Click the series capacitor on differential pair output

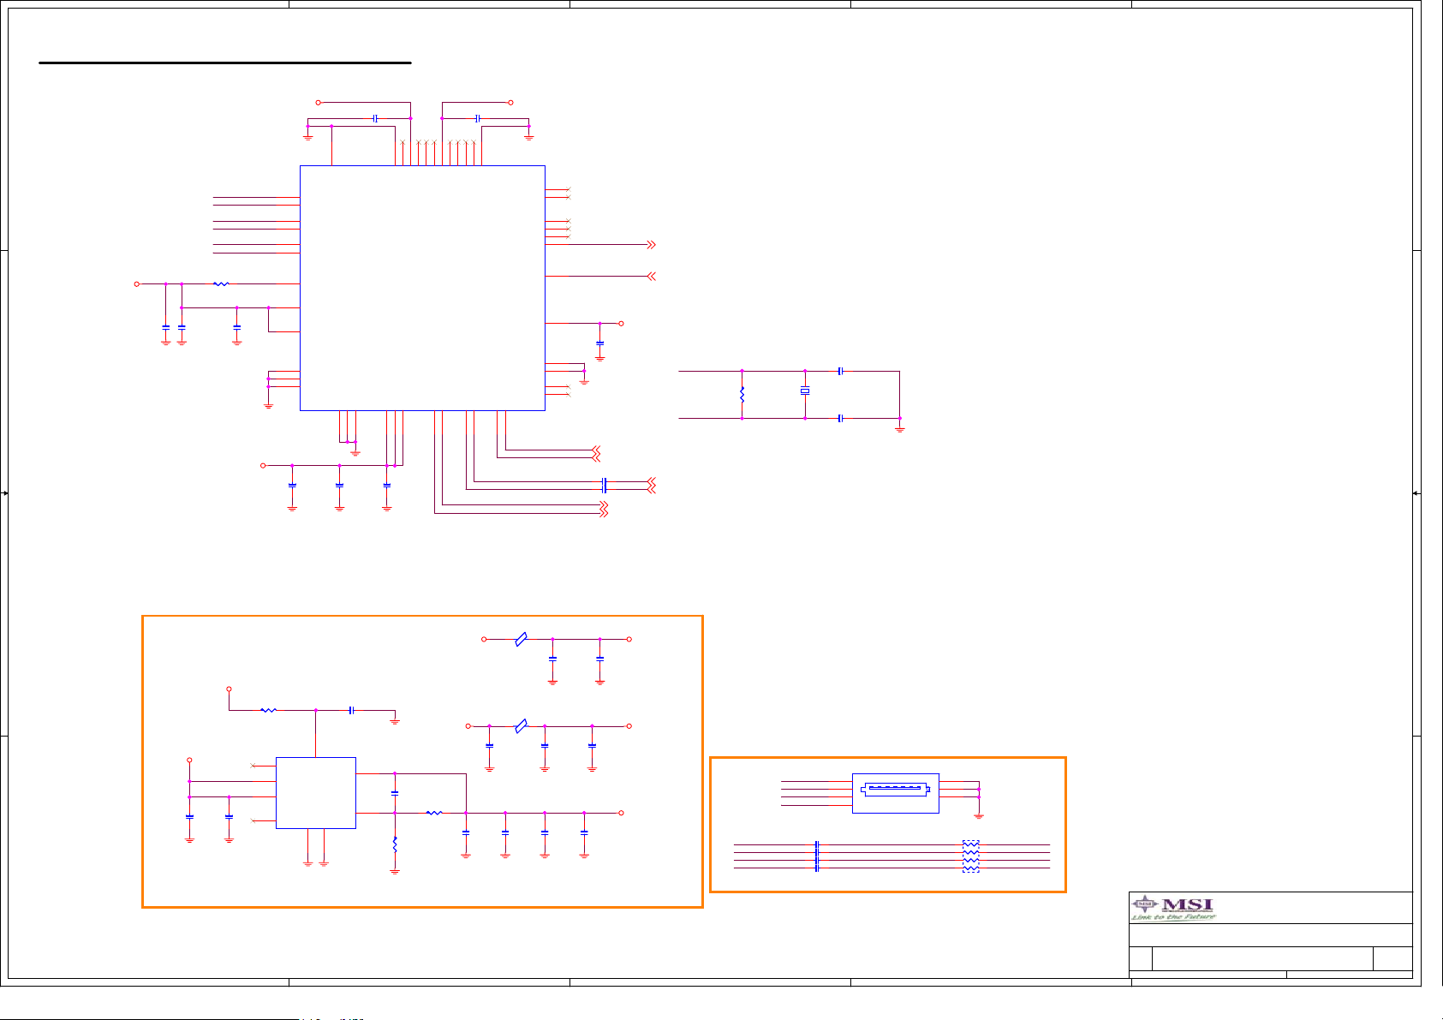click(x=605, y=485)
